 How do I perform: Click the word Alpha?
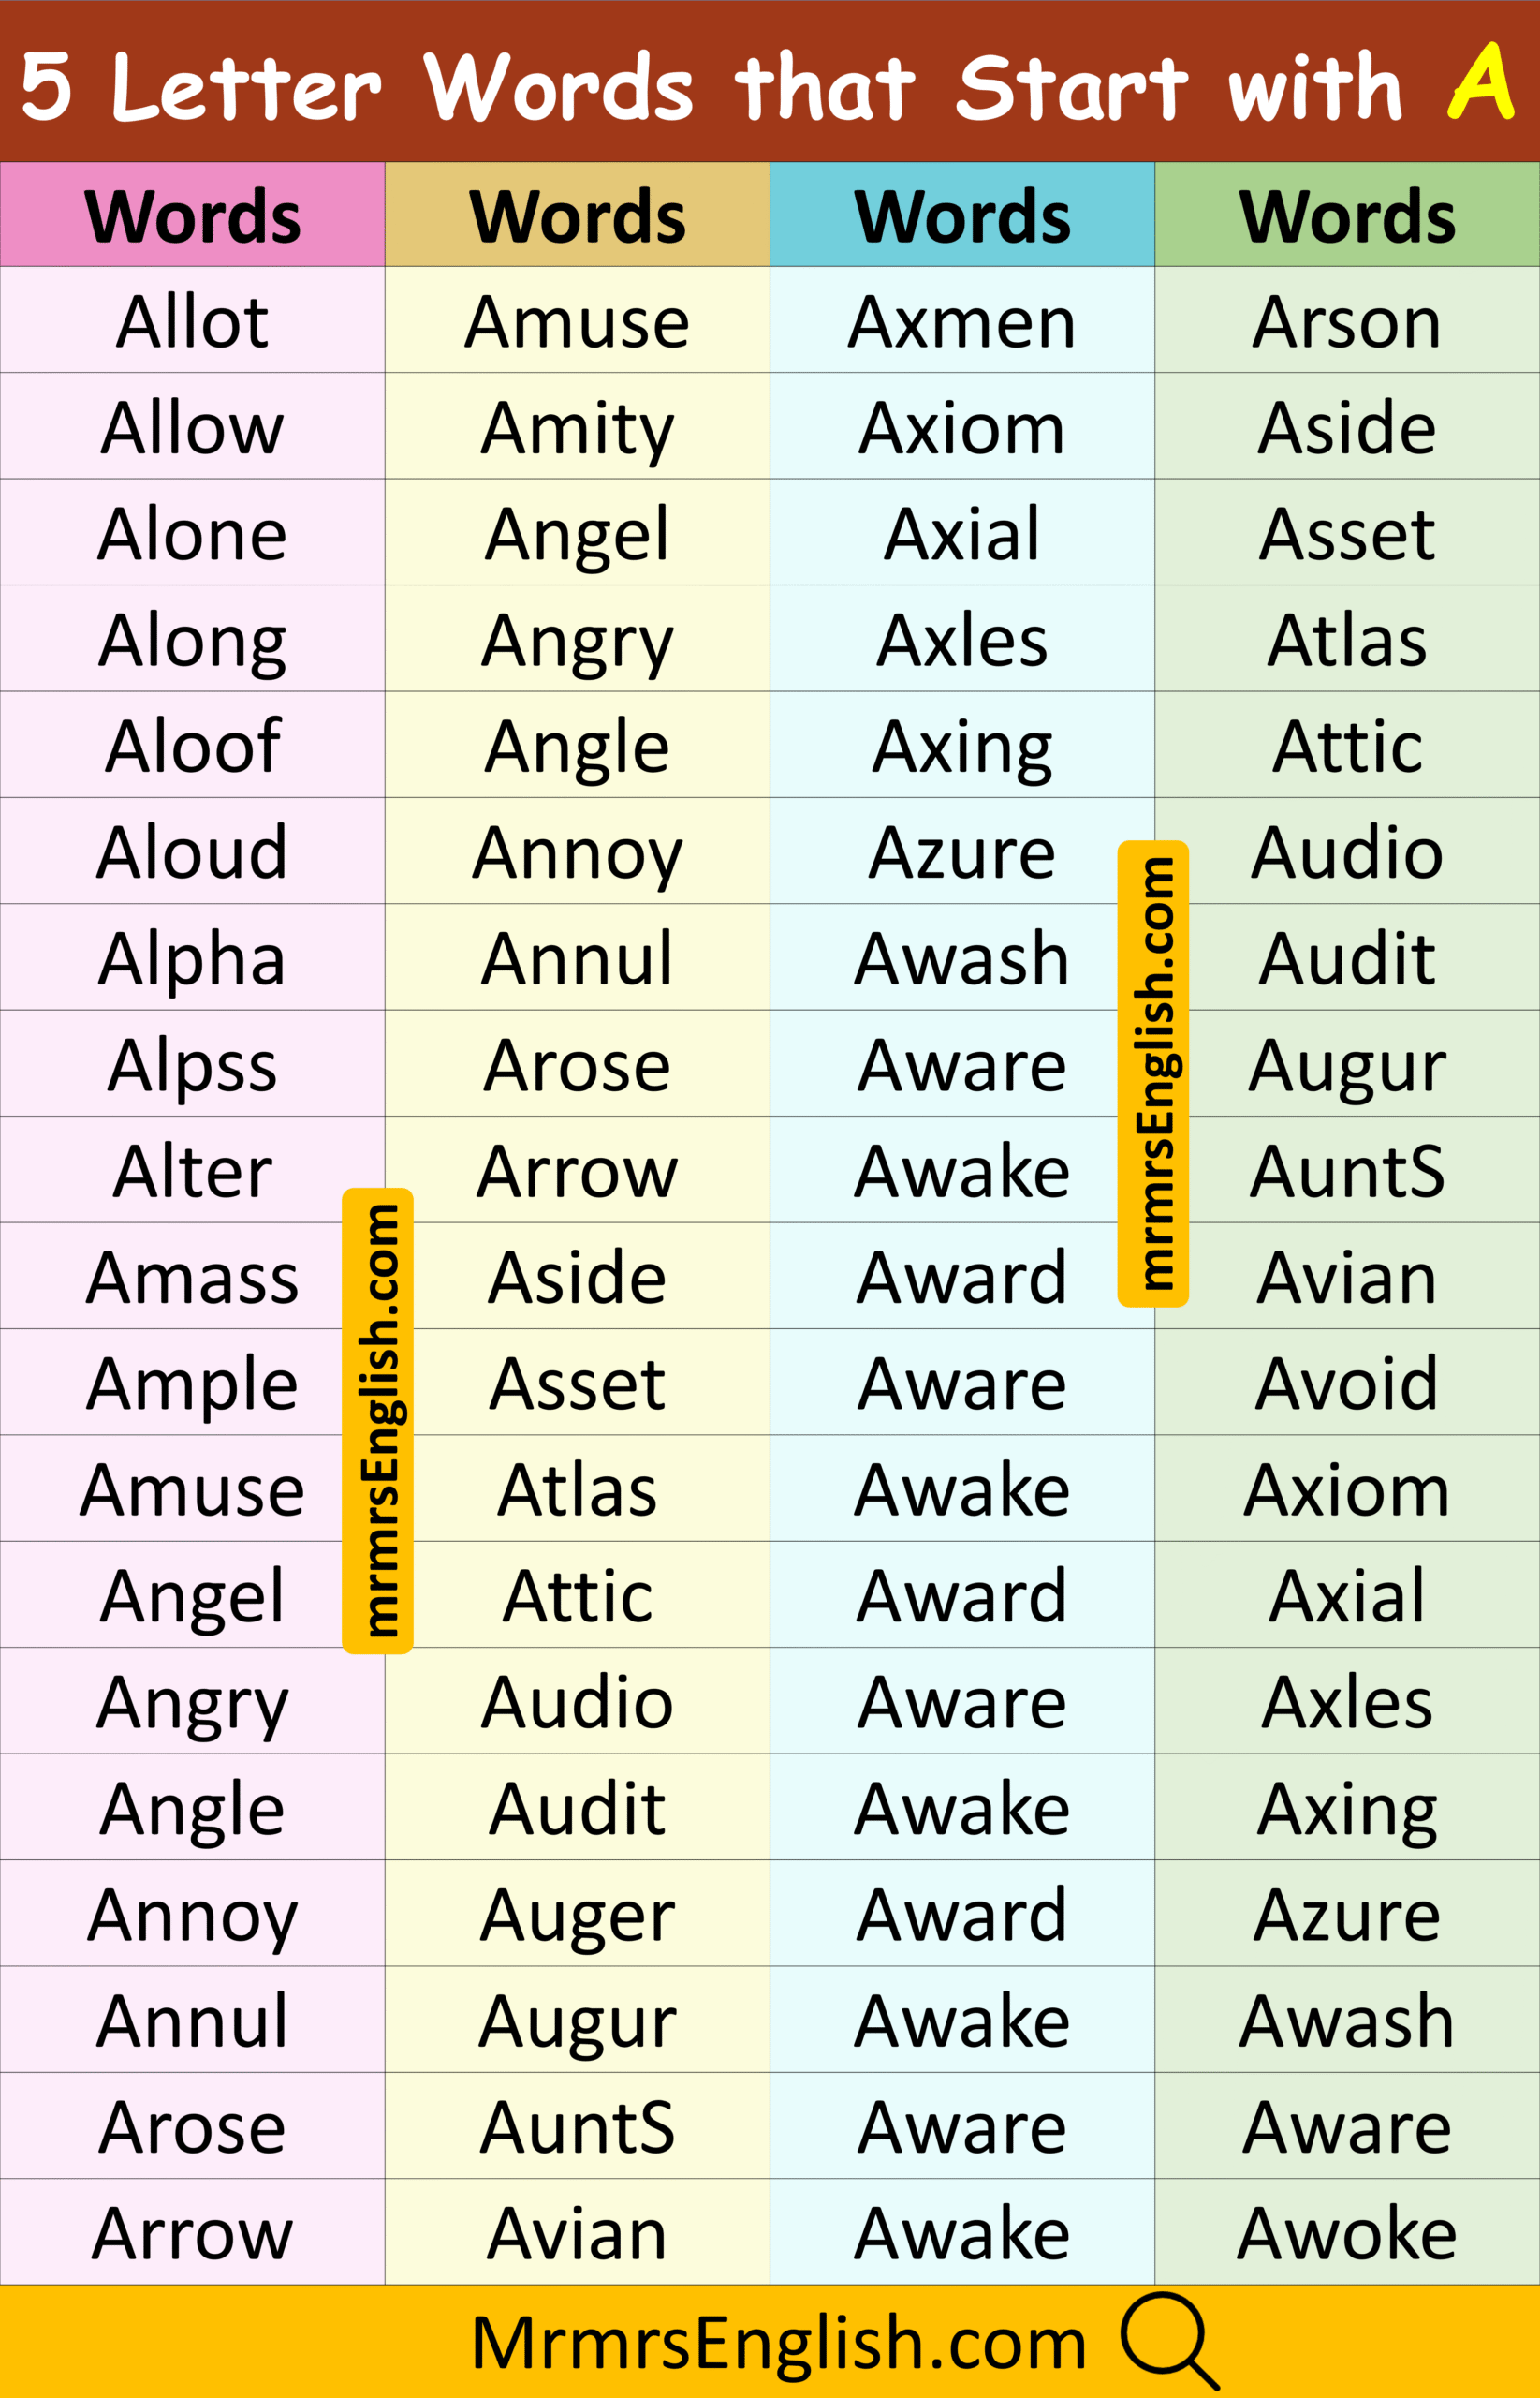click(x=192, y=958)
